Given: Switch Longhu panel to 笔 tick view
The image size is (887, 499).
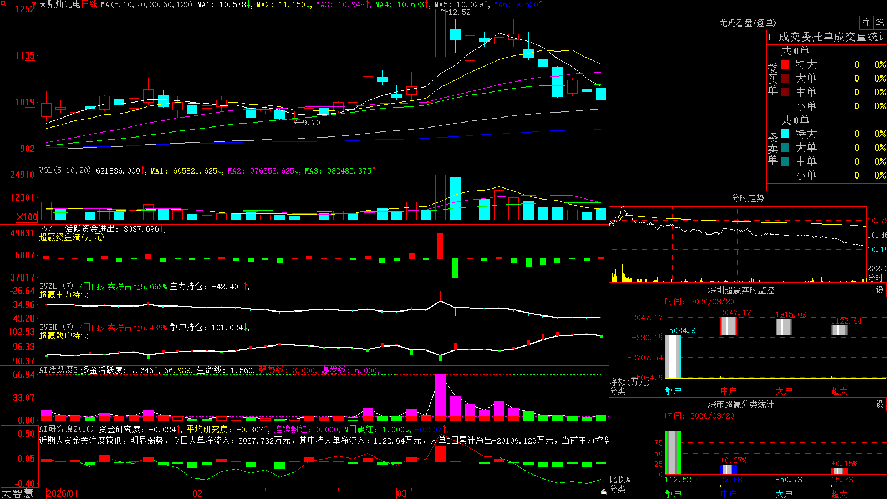Looking at the screenshot, I should [x=880, y=23].
